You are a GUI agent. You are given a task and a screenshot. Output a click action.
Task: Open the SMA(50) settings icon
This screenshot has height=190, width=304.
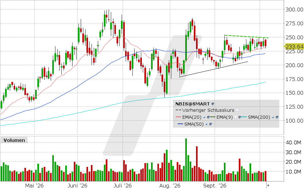click(x=211, y=124)
